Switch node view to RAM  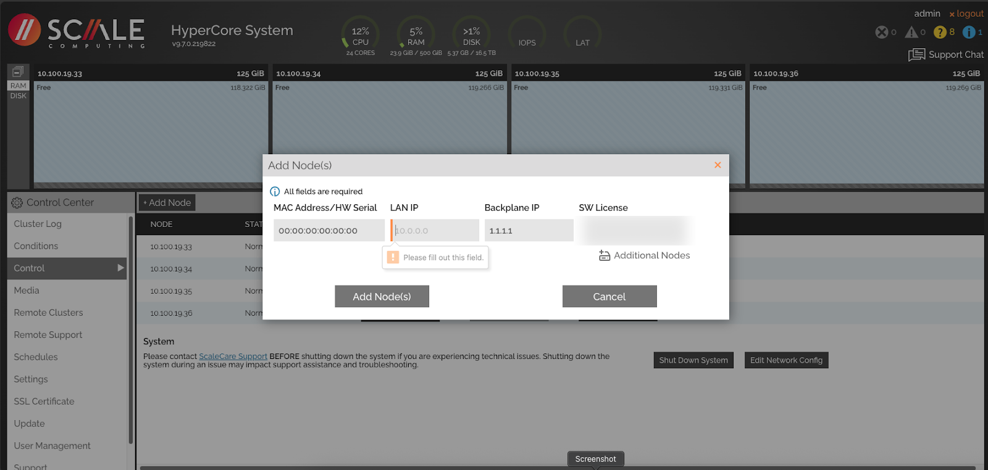pos(19,86)
